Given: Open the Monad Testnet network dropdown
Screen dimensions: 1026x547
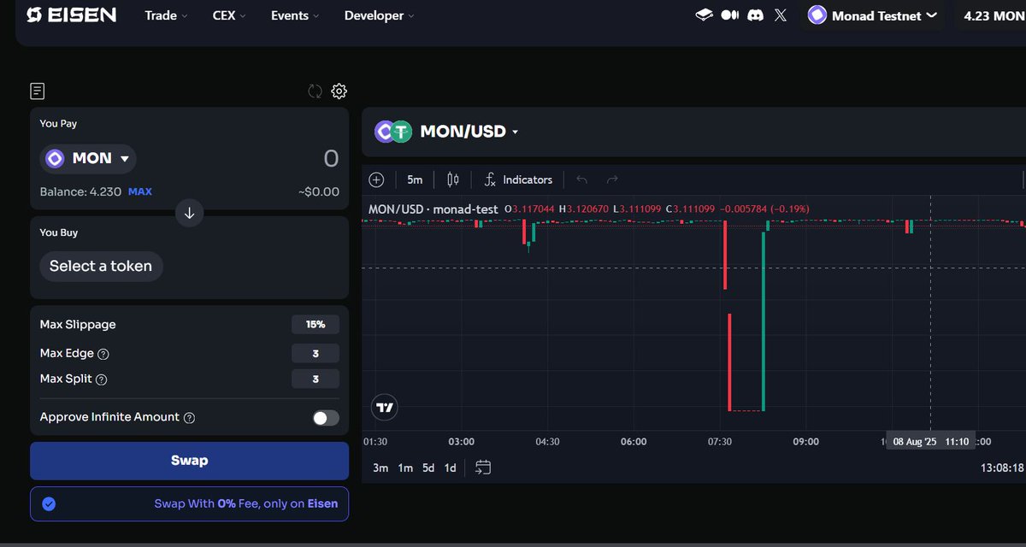Looking at the screenshot, I should coord(873,15).
